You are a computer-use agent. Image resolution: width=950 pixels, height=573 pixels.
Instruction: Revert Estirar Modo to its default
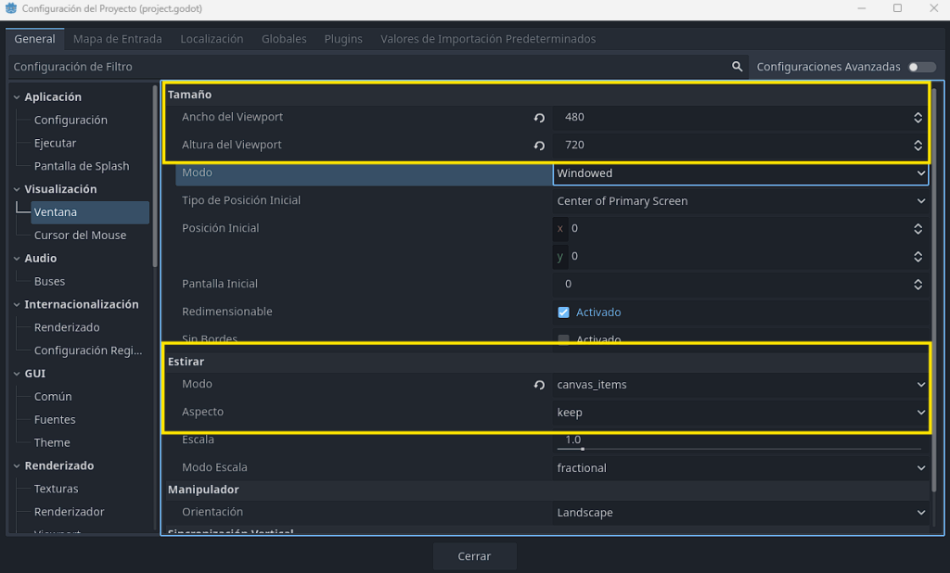(539, 385)
